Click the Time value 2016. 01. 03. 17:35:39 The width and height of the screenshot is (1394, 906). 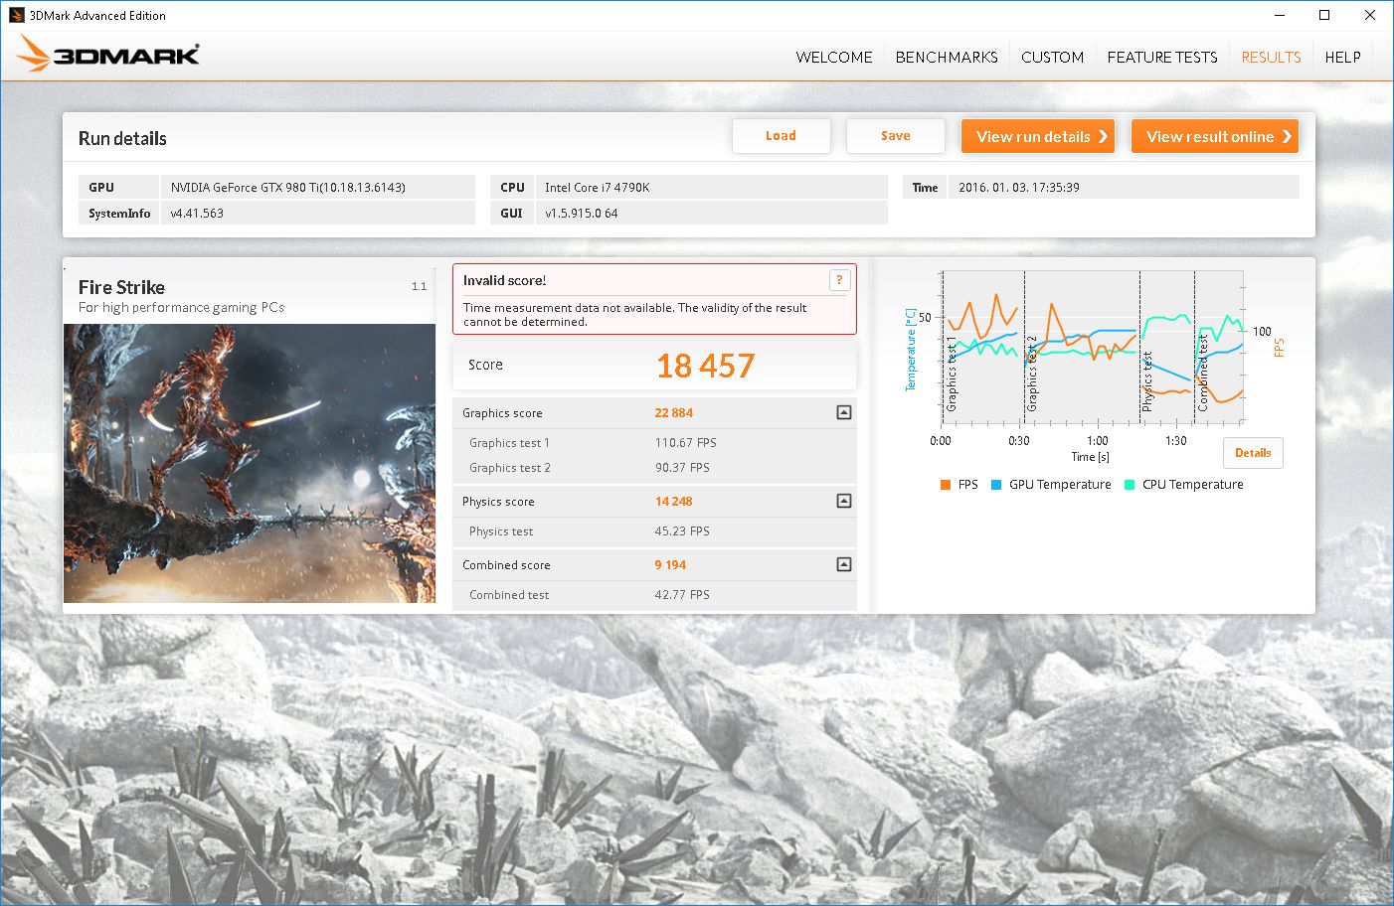[1018, 187]
